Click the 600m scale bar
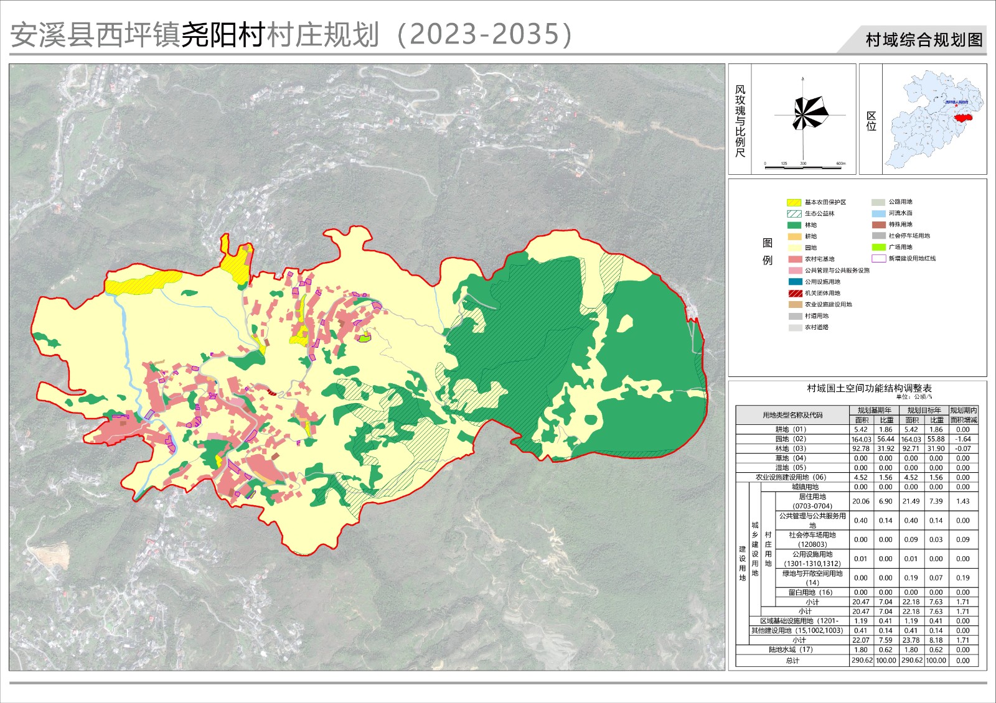The image size is (996, 703). click(804, 167)
